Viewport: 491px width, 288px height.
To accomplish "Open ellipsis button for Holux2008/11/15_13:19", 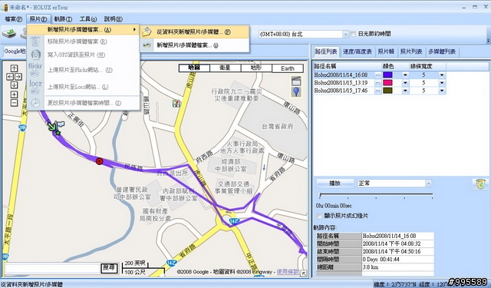I will [378, 83].
